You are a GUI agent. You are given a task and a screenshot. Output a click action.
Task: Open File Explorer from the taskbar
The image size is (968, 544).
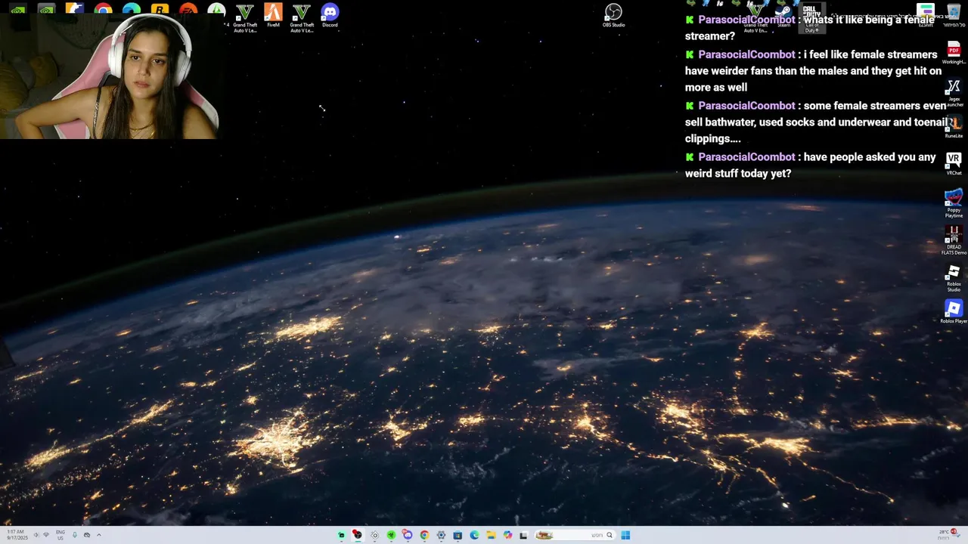pos(491,535)
